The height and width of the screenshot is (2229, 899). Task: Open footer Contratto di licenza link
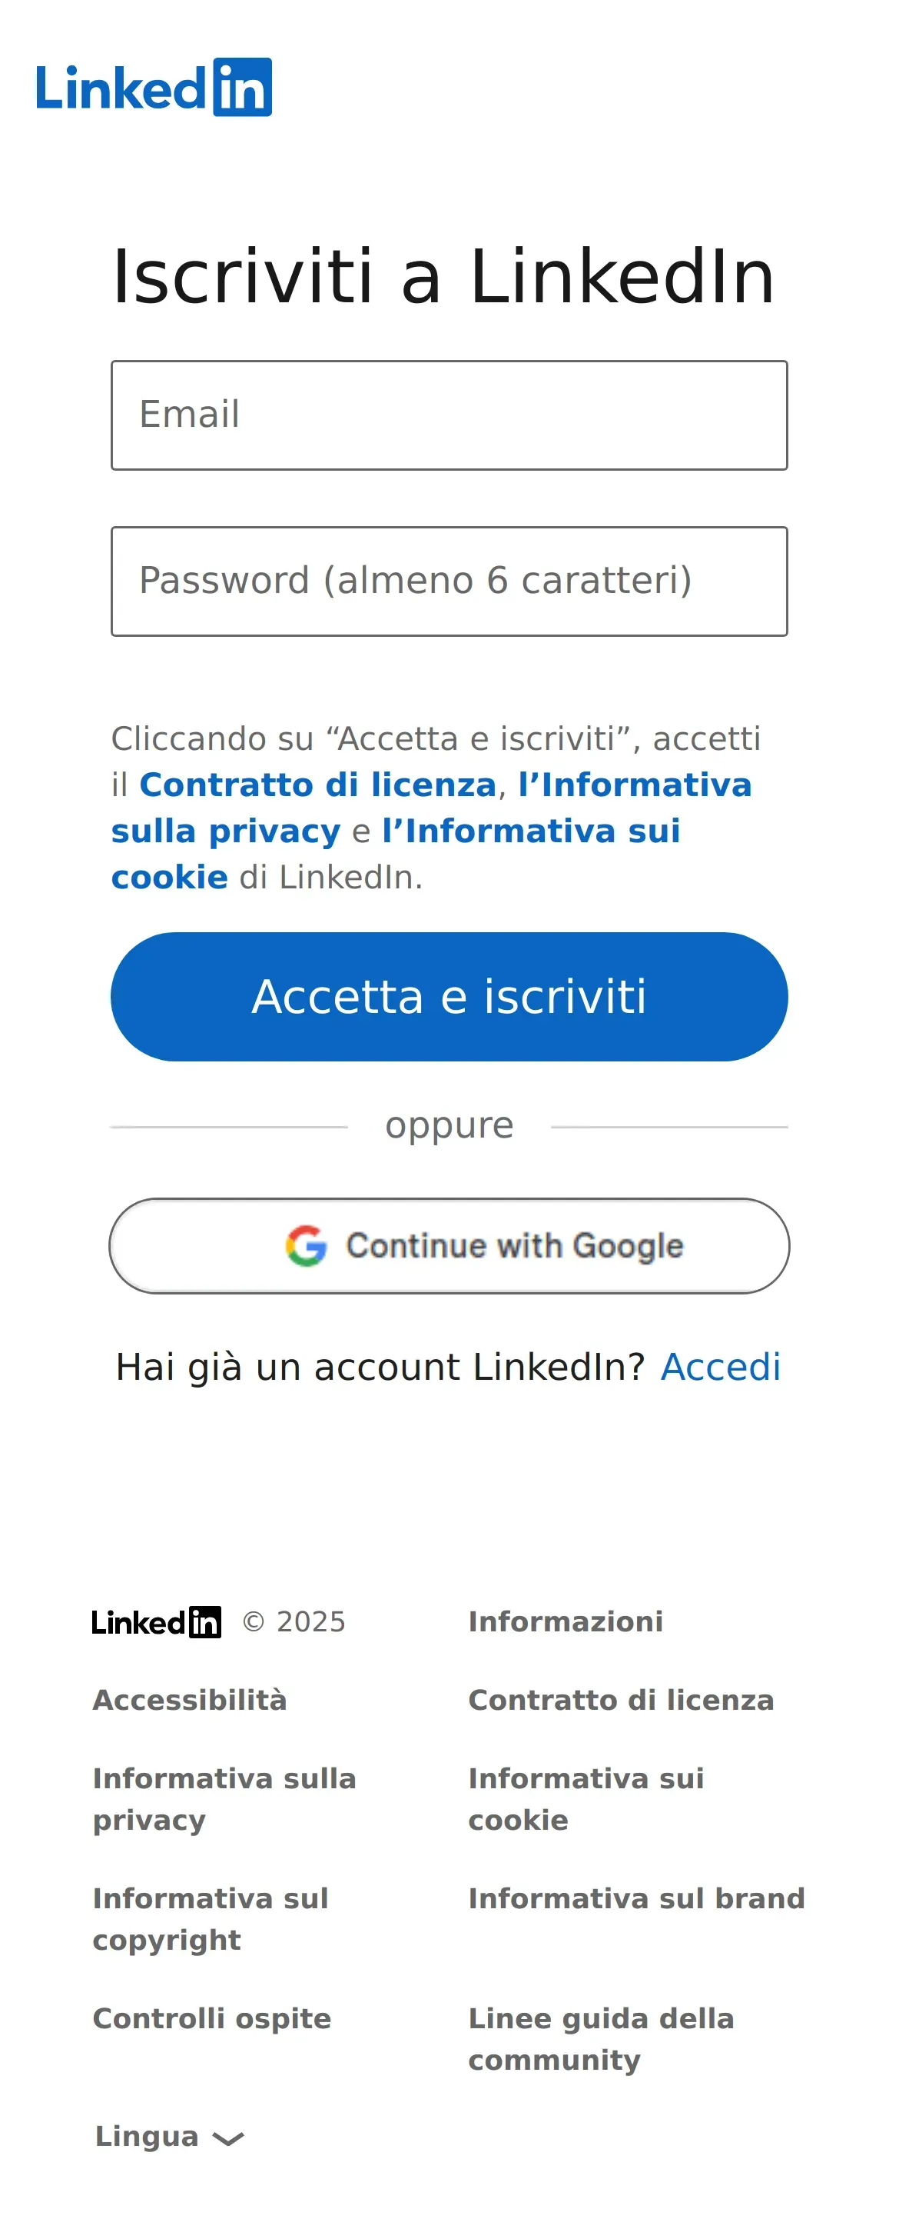coord(621,1701)
